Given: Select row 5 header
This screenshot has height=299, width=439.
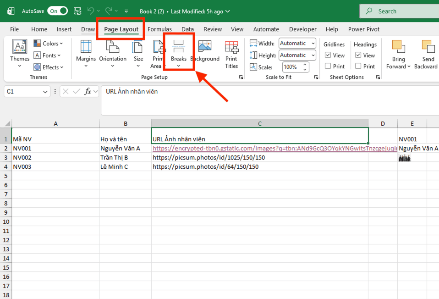Looking at the screenshot, I should (6, 176).
